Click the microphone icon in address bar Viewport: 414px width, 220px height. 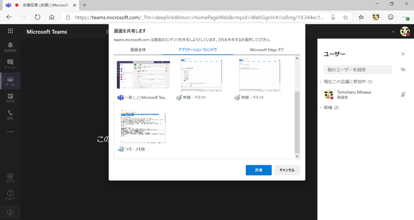coord(333,17)
